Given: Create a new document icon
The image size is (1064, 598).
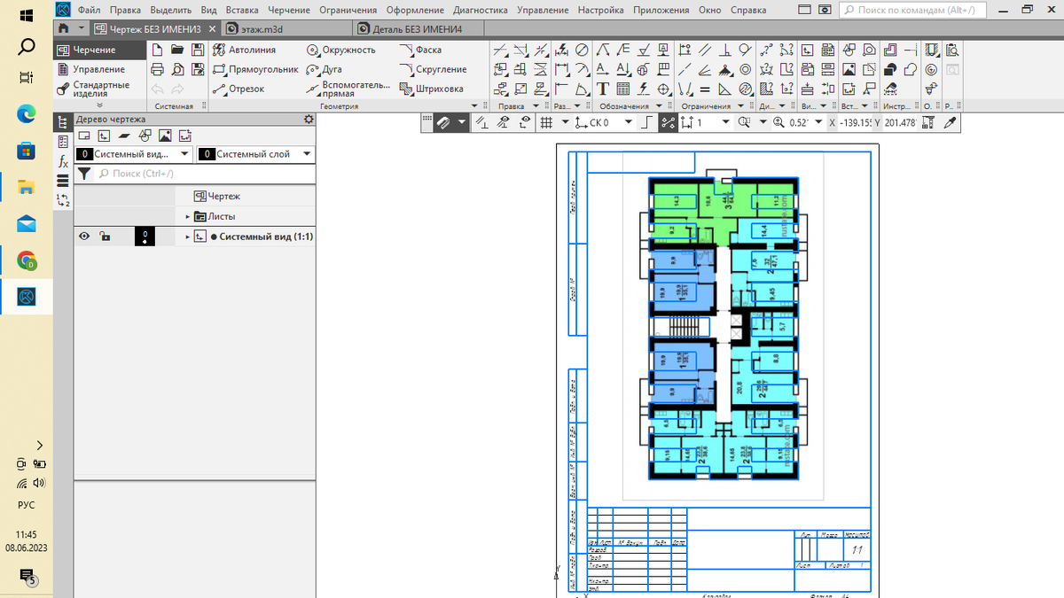Looking at the screenshot, I should (x=157, y=50).
